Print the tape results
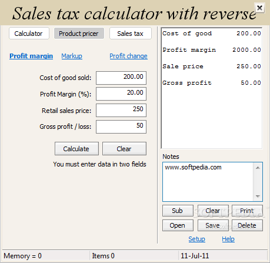 click(x=247, y=211)
